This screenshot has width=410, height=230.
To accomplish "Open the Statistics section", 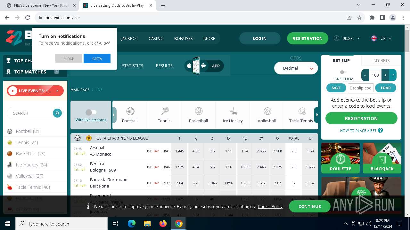I will (x=133, y=65).
